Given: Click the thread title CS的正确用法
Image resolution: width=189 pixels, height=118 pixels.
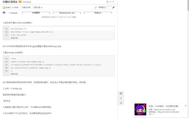Looking at the screenshot, I should (x=10, y=2).
